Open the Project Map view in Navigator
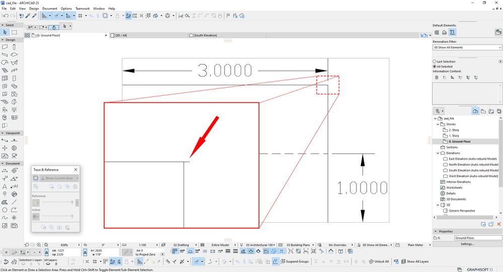The image size is (503, 272). pos(475,111)
